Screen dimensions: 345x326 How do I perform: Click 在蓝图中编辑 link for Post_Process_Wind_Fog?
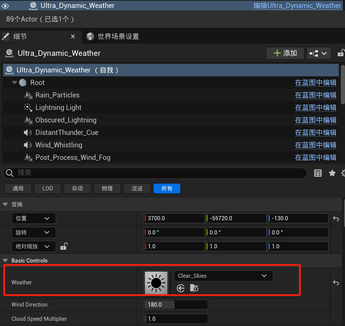[315, 157]
